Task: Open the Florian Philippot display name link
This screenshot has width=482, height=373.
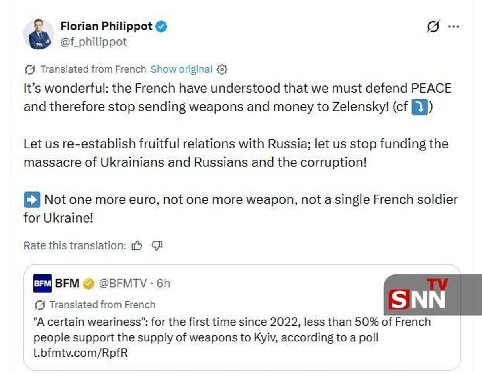Action: [106, 27]
